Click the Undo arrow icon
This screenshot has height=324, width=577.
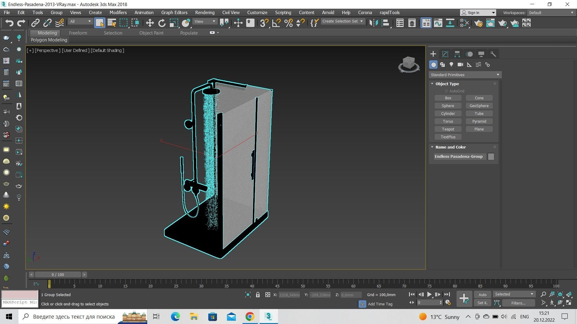point(9,23)
